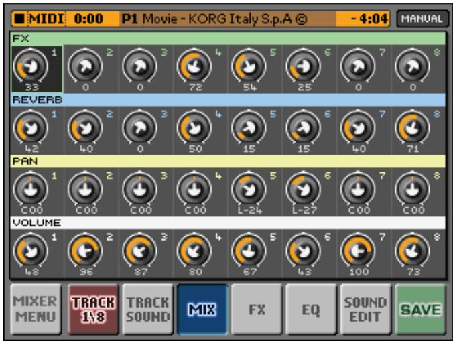Select FX knob for track 3
This screenshot has height=341, width=453.
pyautogui.click(x=140, y=66)
